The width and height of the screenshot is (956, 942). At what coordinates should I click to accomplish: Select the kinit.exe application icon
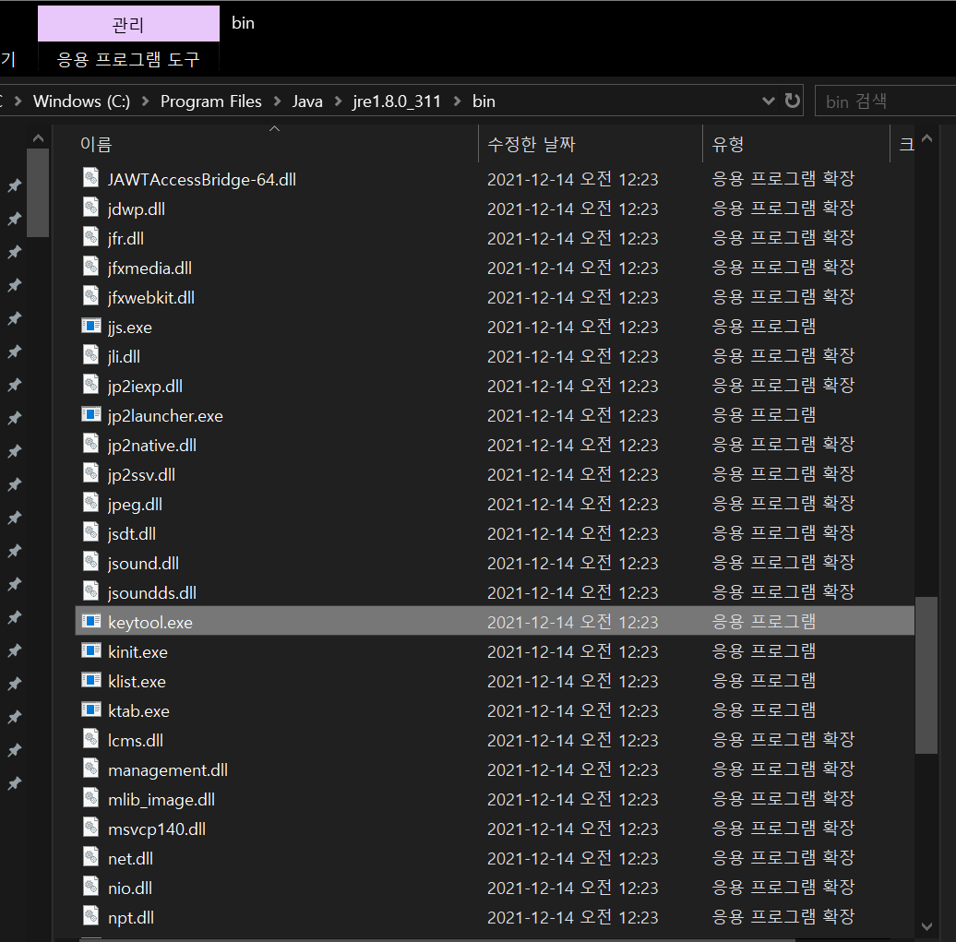coord(90,651)
